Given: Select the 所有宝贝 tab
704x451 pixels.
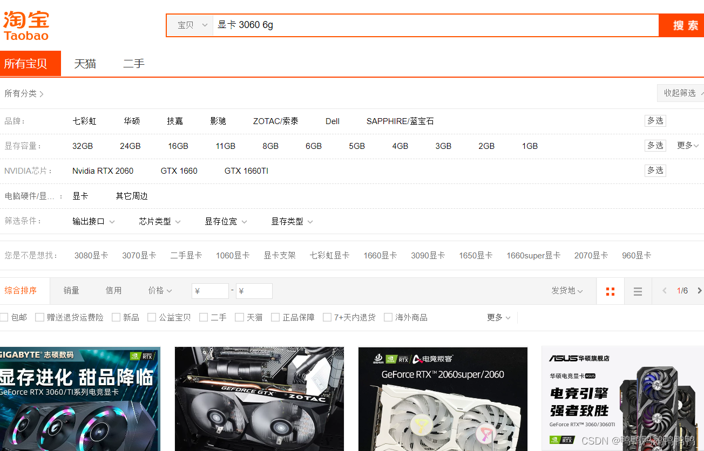Looking at the screenshot, I should point(30,64).
